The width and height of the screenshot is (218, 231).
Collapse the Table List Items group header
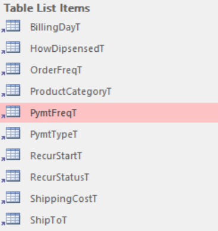(47, 8)
